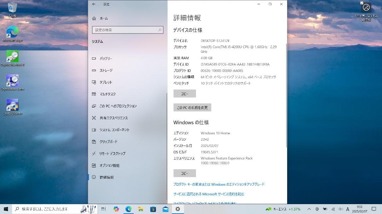Open the volume control in the system tray
This screenshot has width=382, height=214.
pos(341,209)
